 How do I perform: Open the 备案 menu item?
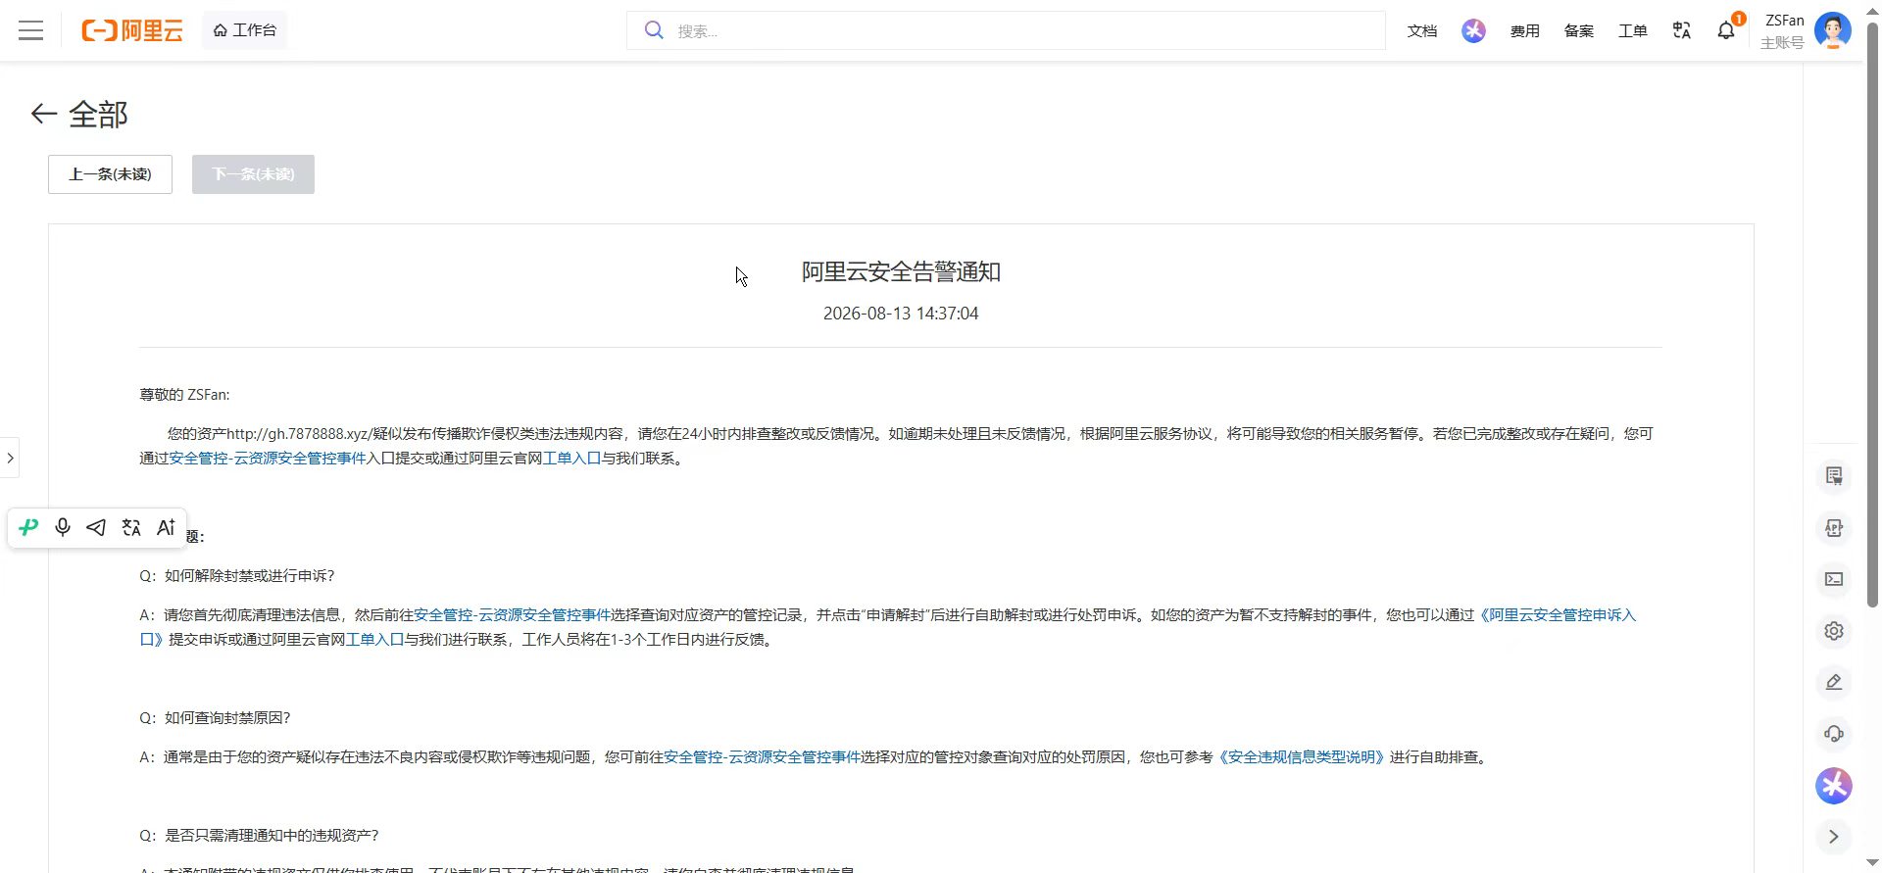point(1579,31)
